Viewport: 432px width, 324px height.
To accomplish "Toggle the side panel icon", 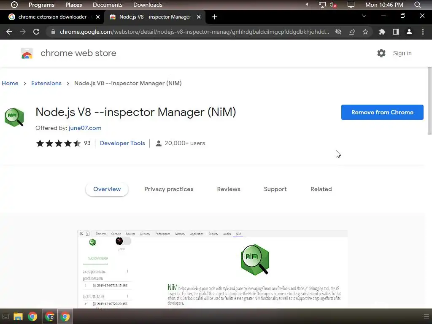I will [x=396, y=32].
